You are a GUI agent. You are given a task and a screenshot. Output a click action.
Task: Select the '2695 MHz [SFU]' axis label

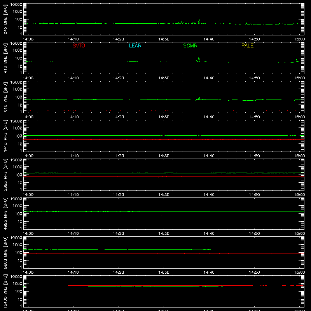pyautogui.click(x=5, y=175)
